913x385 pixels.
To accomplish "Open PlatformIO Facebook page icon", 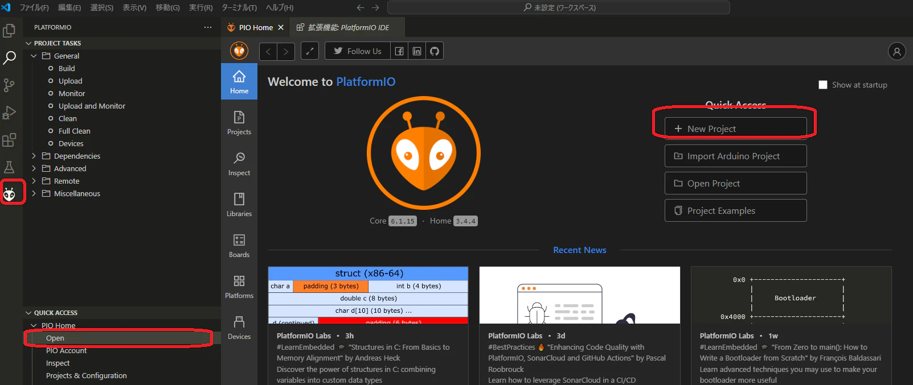I will point(399,51).
